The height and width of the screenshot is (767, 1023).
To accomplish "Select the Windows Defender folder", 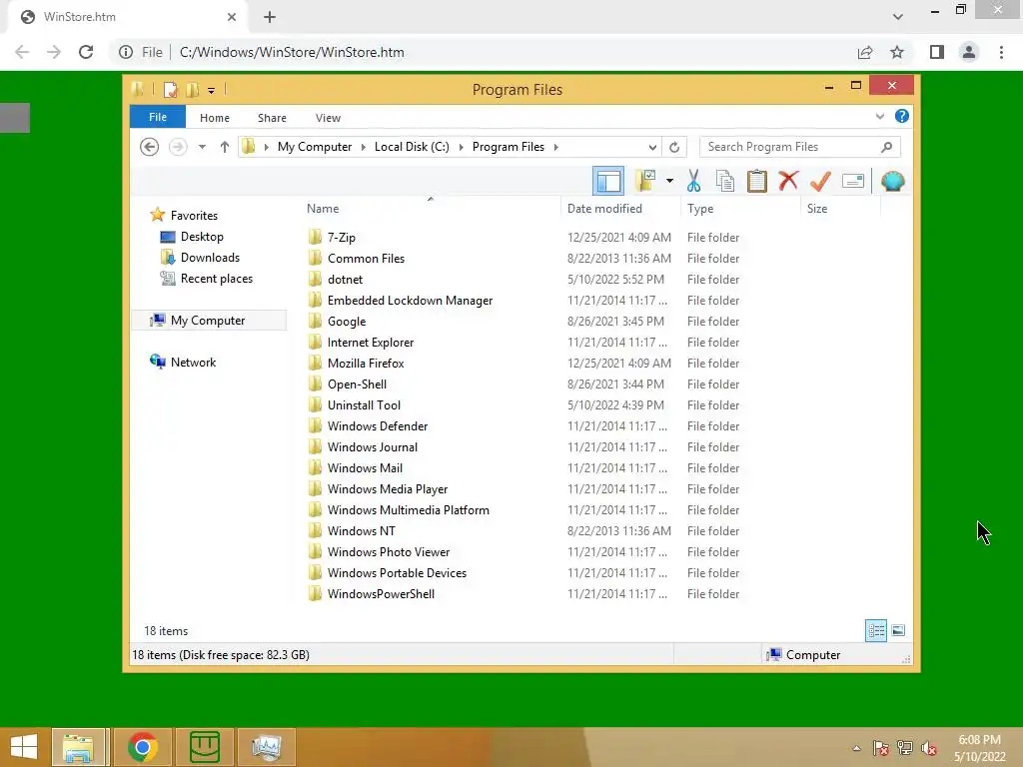I will pos(377,425).
